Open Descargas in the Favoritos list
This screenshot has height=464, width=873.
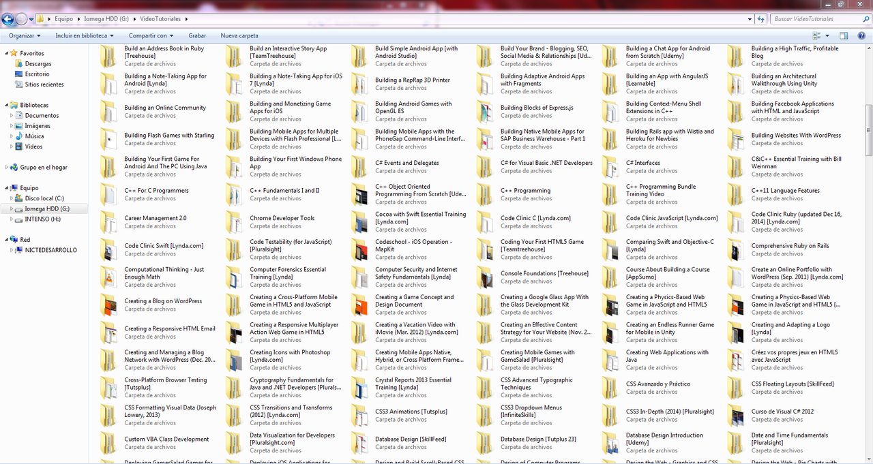coord(38,63)
